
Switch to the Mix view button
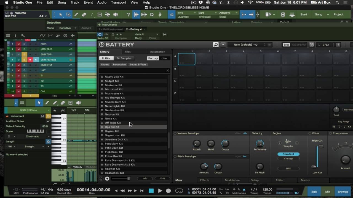tap(328, 192)
